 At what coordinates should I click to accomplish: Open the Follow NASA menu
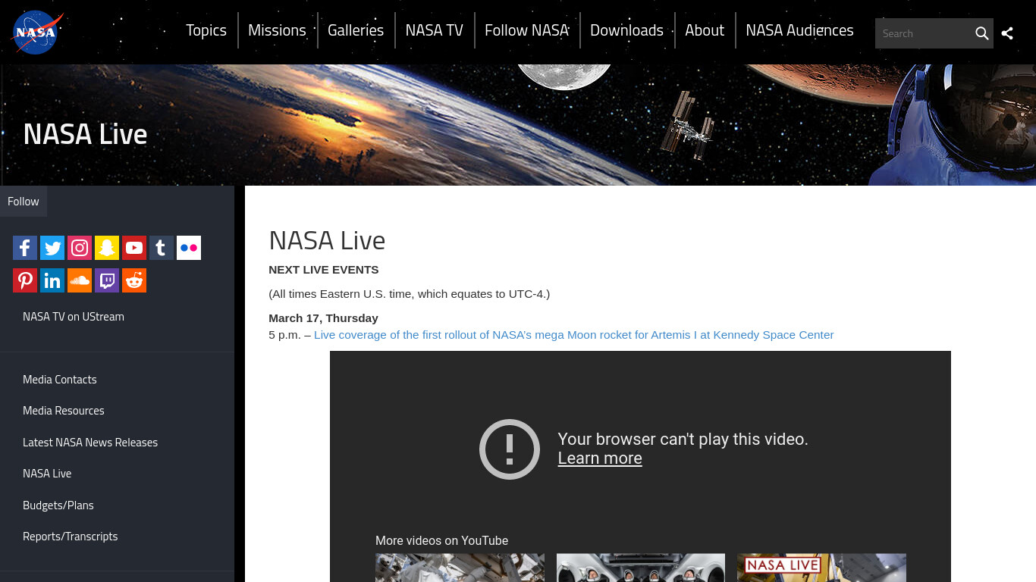pyautogui.click(x=527, y=30)
